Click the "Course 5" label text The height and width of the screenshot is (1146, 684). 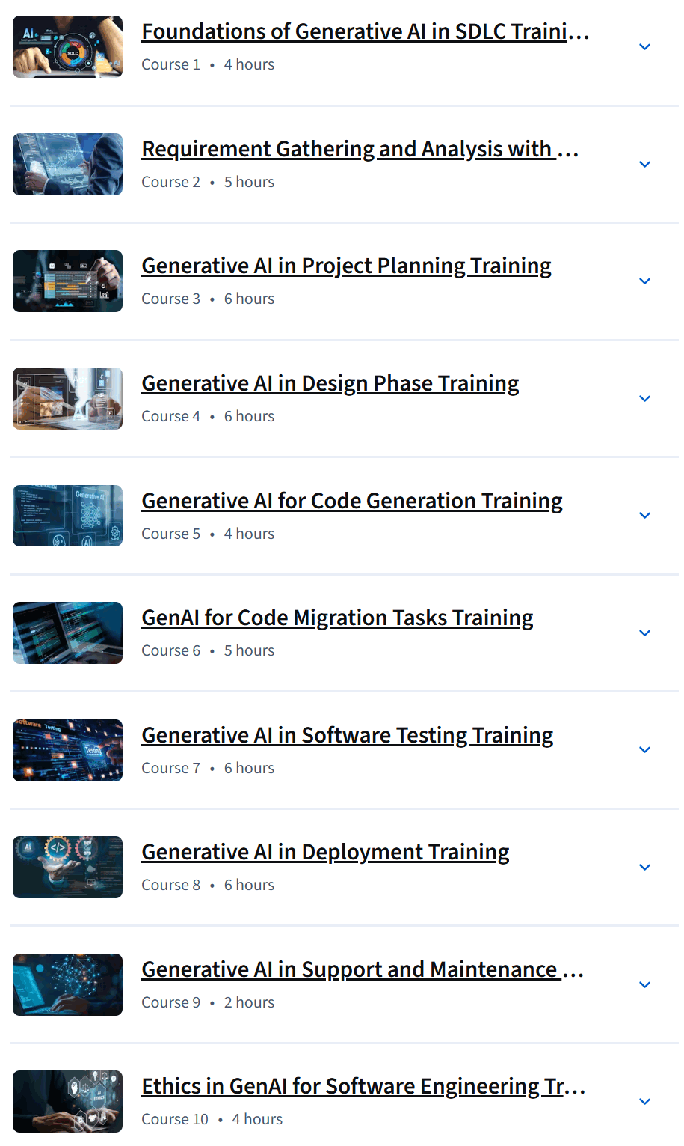coord(171,534)
